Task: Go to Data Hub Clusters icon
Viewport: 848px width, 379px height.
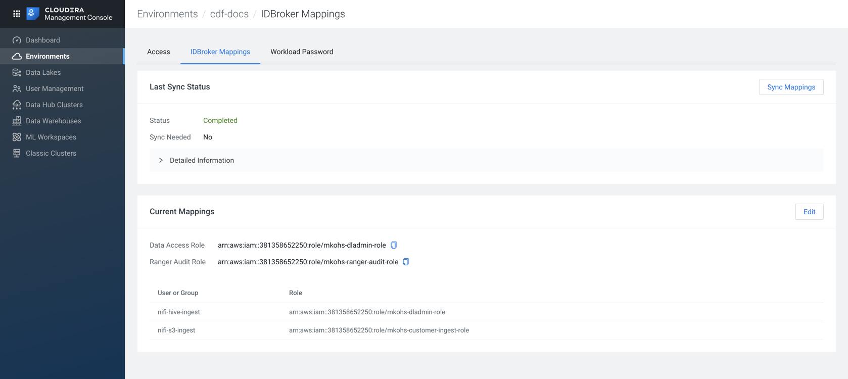Action: 17,105
